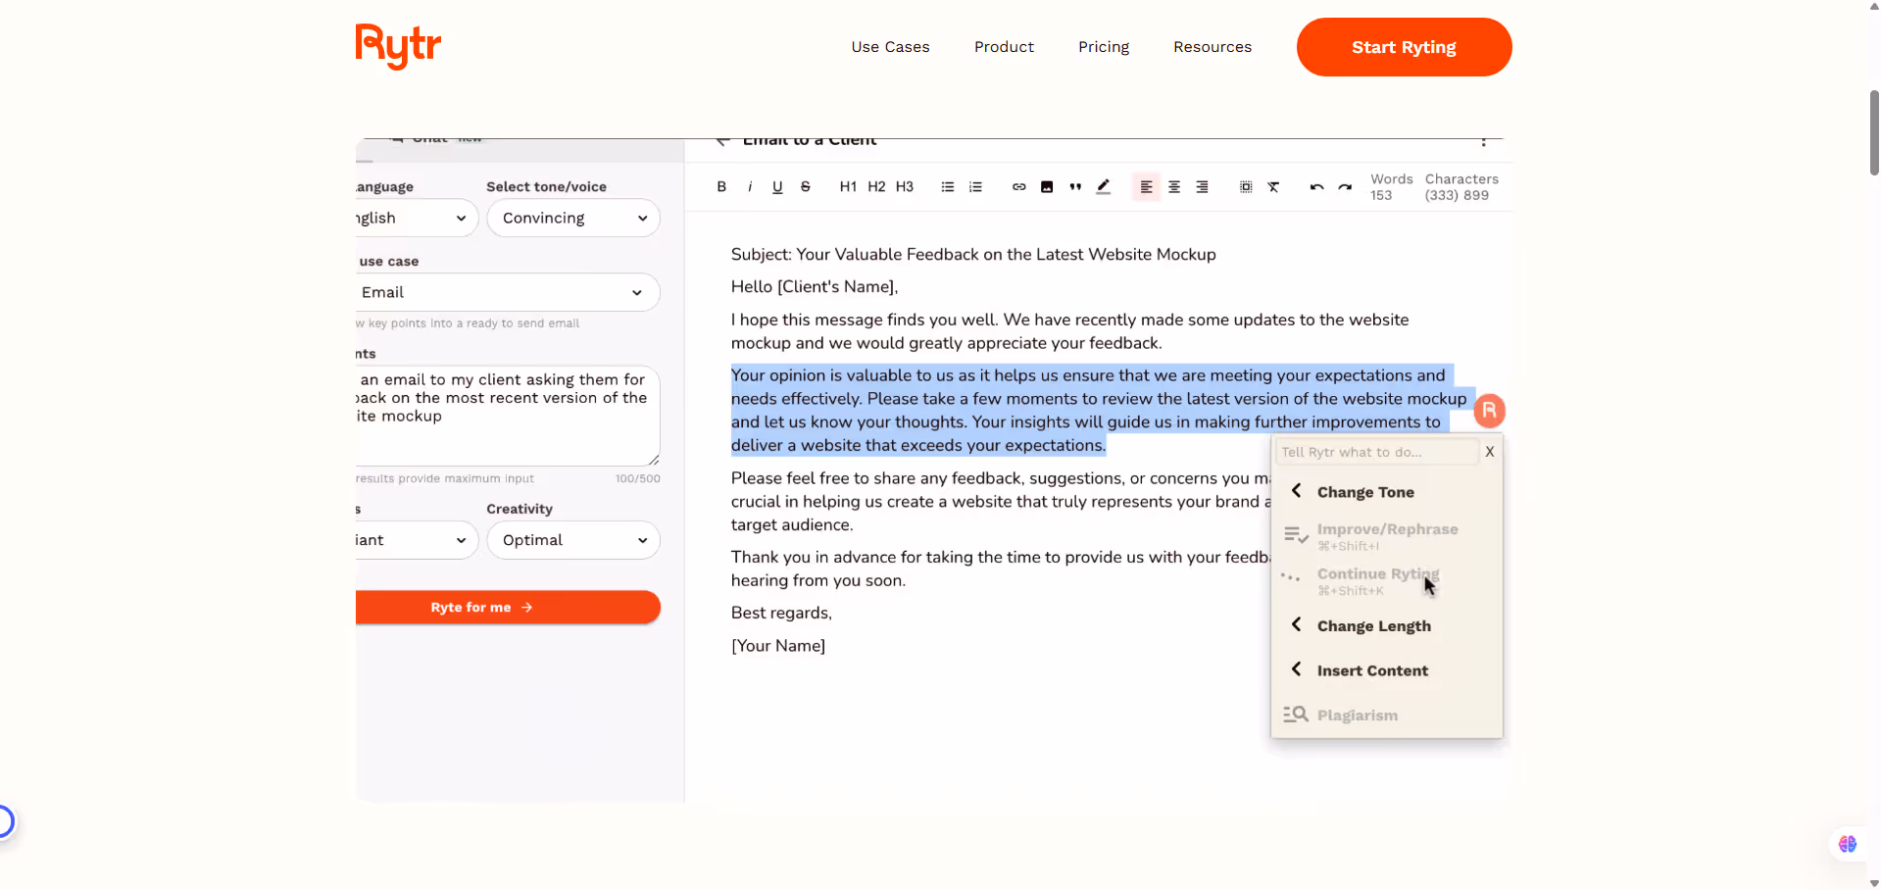
Task: Format as block quote
Action: pyautogui.click(x=1075, y=186)
